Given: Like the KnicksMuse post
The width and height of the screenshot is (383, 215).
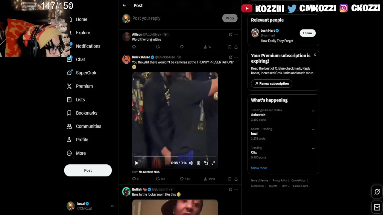Looking at the screenshot, I should tap(185, 179).
